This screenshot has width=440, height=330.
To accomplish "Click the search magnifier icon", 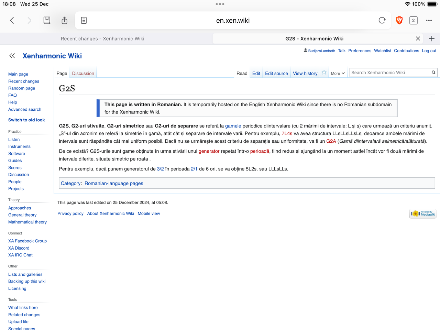I will (x=433, y=73).
